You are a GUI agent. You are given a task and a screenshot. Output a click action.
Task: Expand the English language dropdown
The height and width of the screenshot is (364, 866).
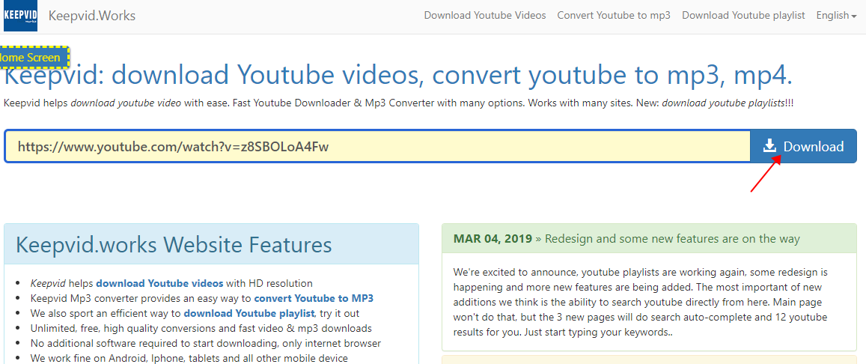836,15
